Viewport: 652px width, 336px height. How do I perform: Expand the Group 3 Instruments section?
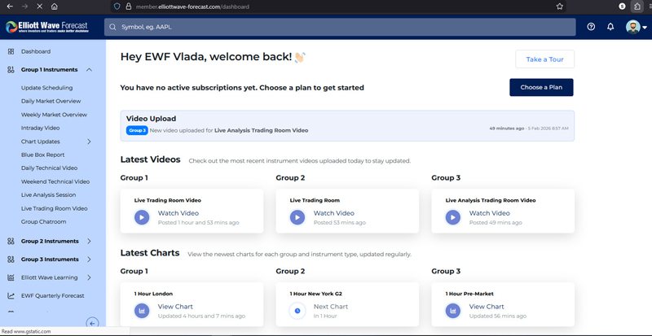[x=89, y=260]
